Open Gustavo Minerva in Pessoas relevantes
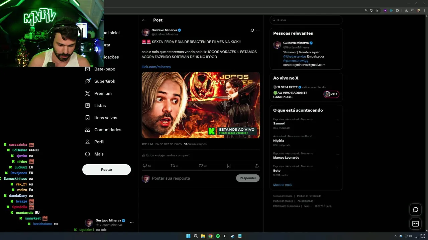The width and height of the screenshot is (428, 240). point(296,43)
